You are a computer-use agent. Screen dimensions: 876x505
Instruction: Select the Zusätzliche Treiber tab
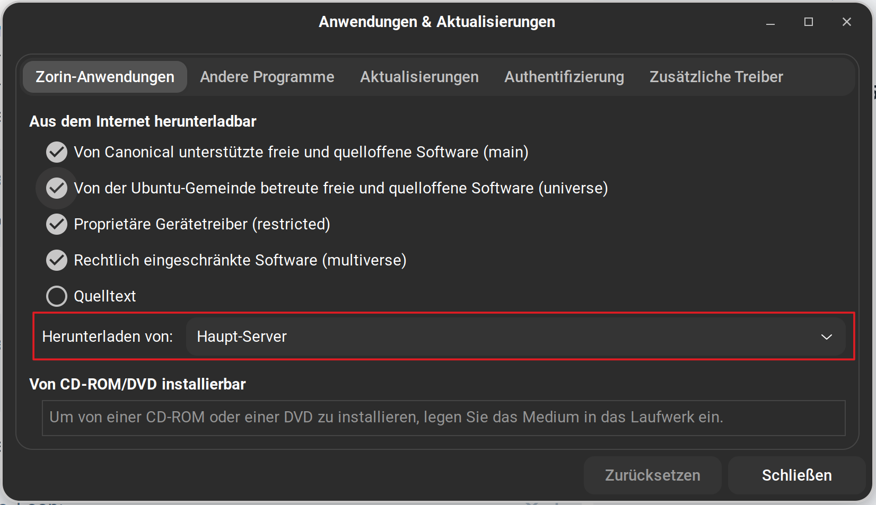pos(716,77)
